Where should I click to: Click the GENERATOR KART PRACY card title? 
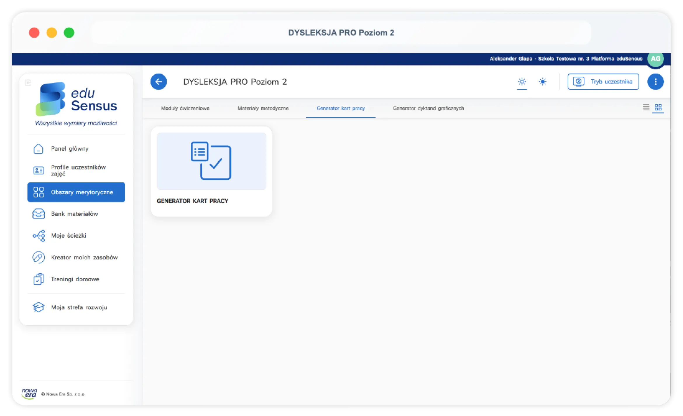193,201
